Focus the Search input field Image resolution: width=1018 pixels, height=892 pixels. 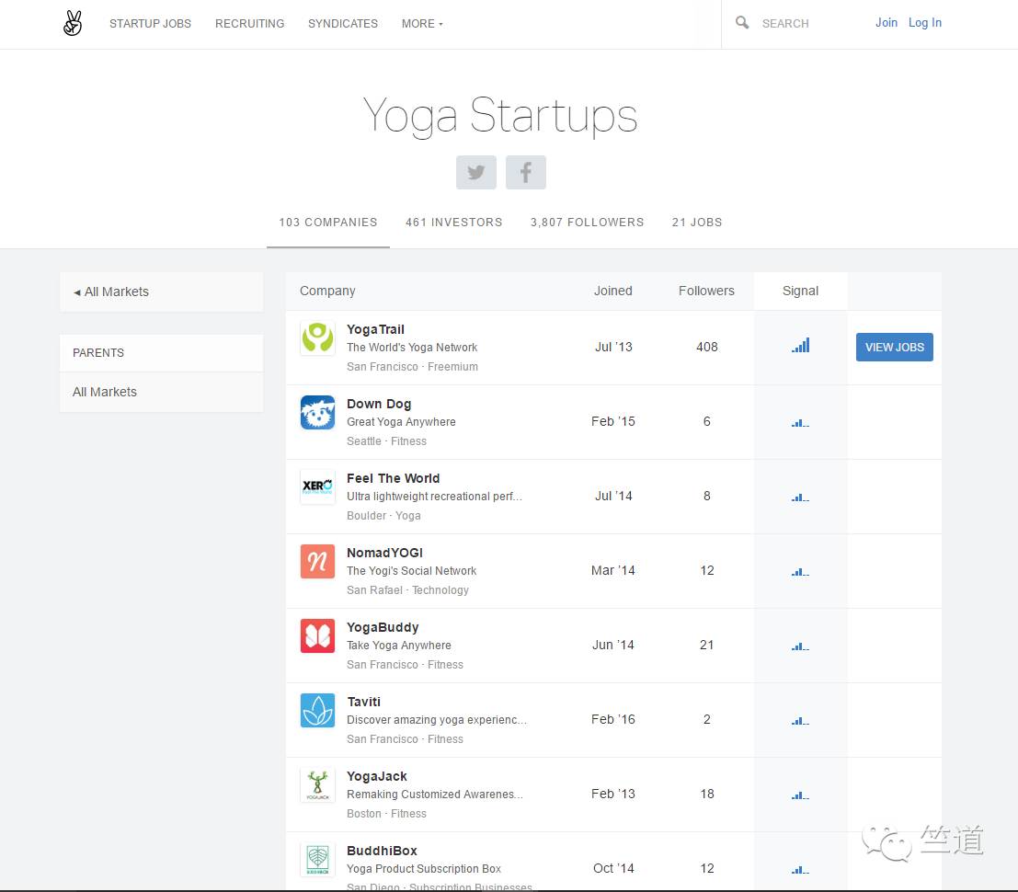pyautogui.click(x=800, y=24)
